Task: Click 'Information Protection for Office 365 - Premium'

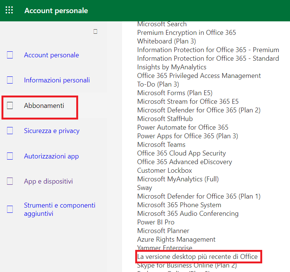Action: [x=208, y=50]
